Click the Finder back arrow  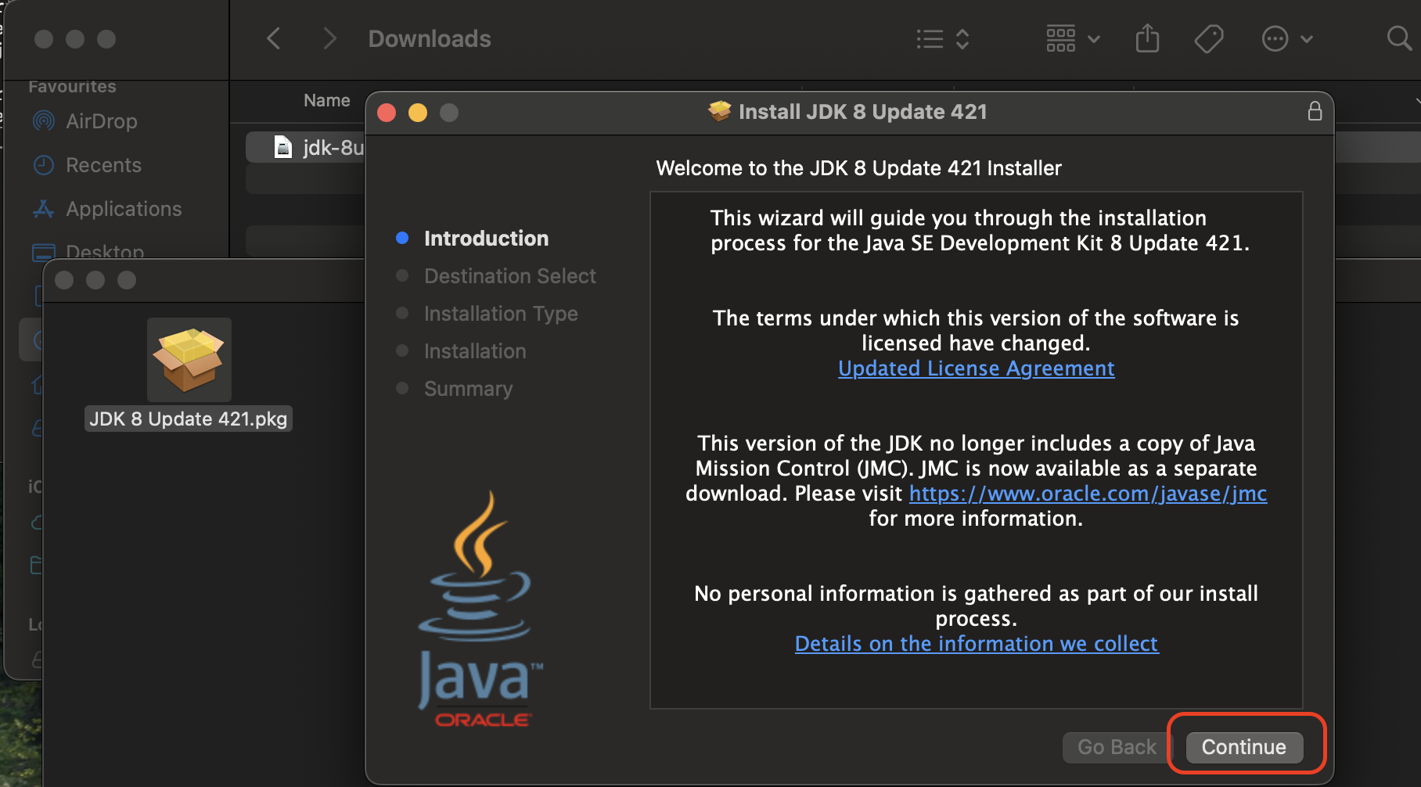click(273, 38)
